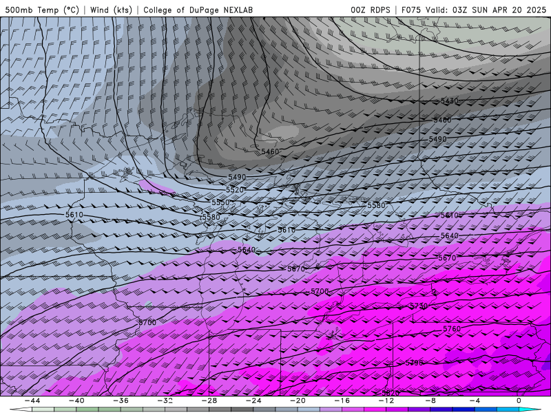Image resolution: width=551 pixels, height=413 pixels.
Task: Click the 5820 height contour label
Action: tap(391, 393)
